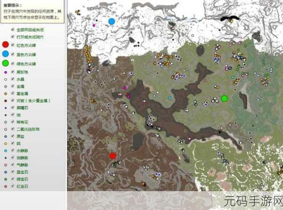Click the red ring icon beside 红宝石

pos(6,186)
